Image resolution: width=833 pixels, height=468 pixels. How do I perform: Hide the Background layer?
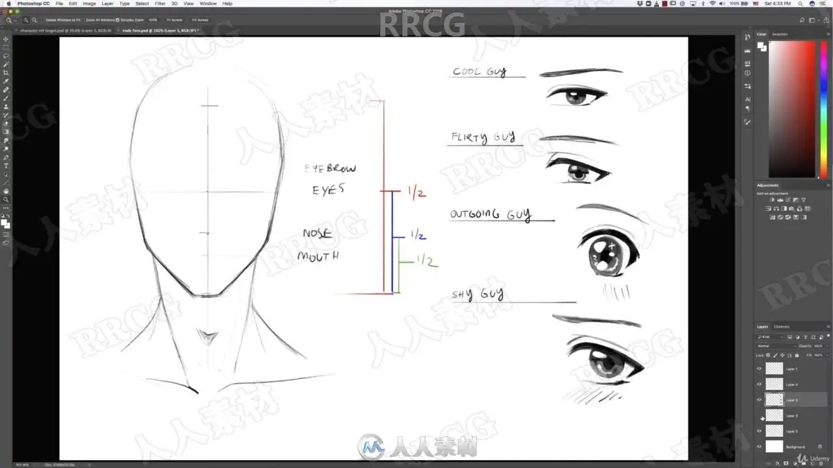pyautogui.click(x=759, y=447)
